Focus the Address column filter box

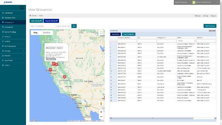(206, 41)
